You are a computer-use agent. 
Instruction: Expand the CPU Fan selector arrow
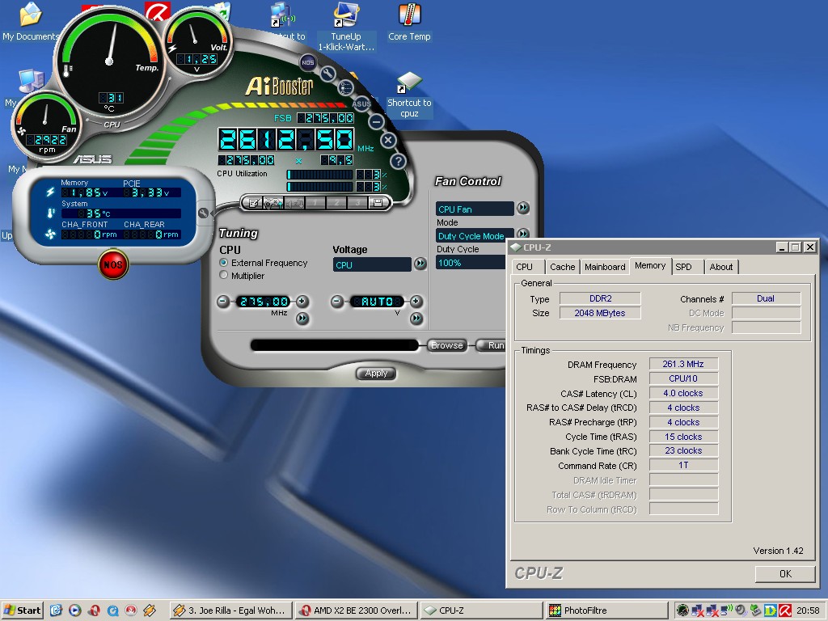pos(523,208)
